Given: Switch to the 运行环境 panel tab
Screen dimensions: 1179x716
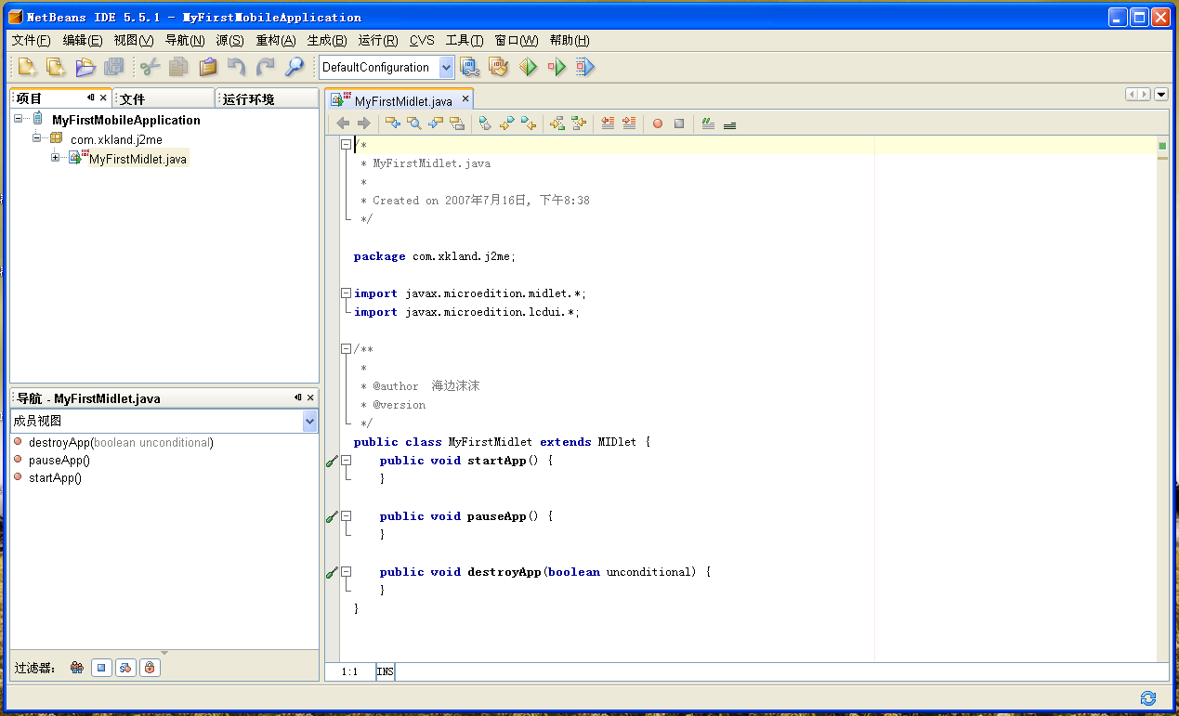Looking at the screenshot, I should (266, 98).
